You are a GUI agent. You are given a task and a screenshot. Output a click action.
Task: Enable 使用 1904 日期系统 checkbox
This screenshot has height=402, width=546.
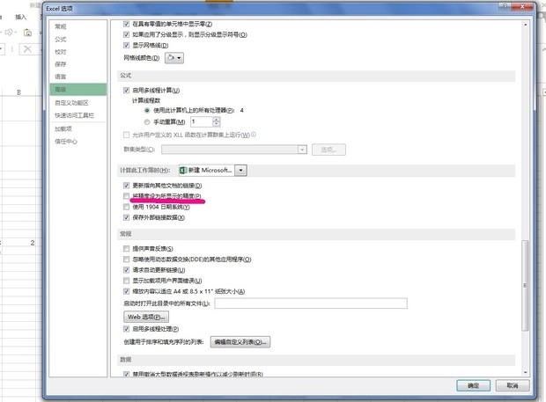(127, 207)
